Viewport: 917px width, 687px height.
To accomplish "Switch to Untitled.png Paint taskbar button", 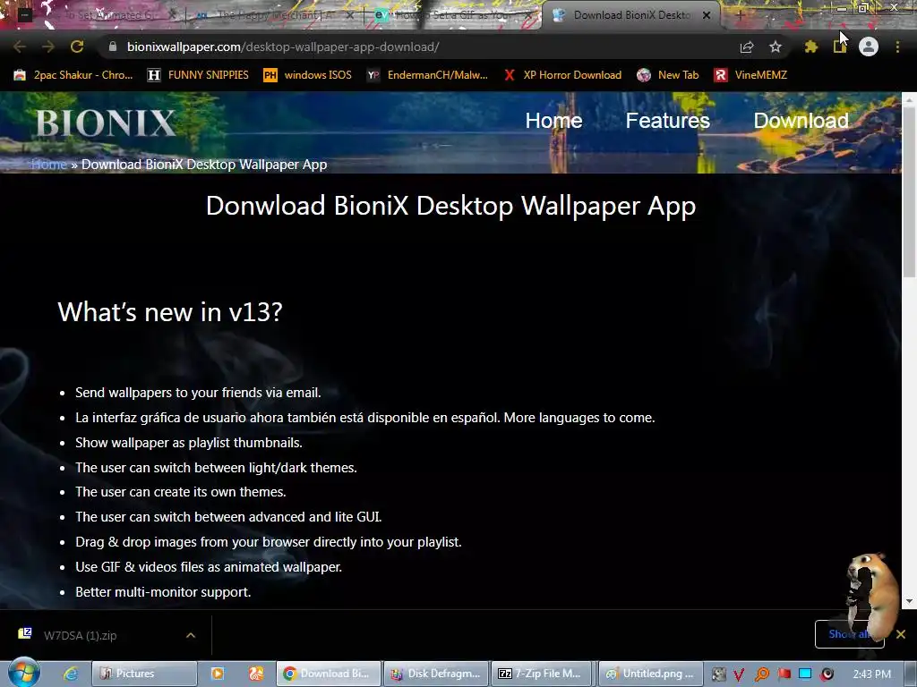I will (650, 674).
